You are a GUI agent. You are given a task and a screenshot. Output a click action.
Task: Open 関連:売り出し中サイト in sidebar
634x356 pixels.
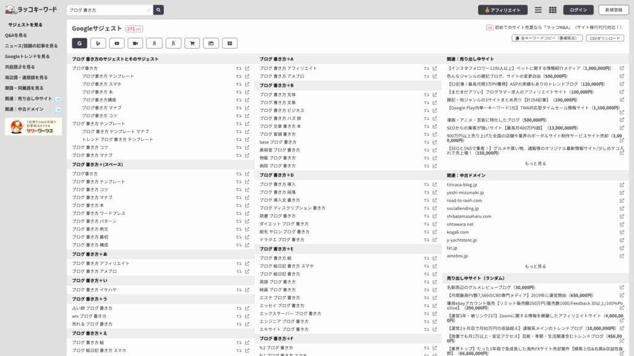point(28,98)
